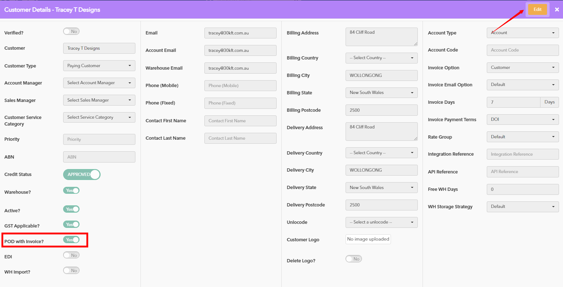Open the Account Type dropdown
Screen dimensions: 563x287
click(523, 33)
